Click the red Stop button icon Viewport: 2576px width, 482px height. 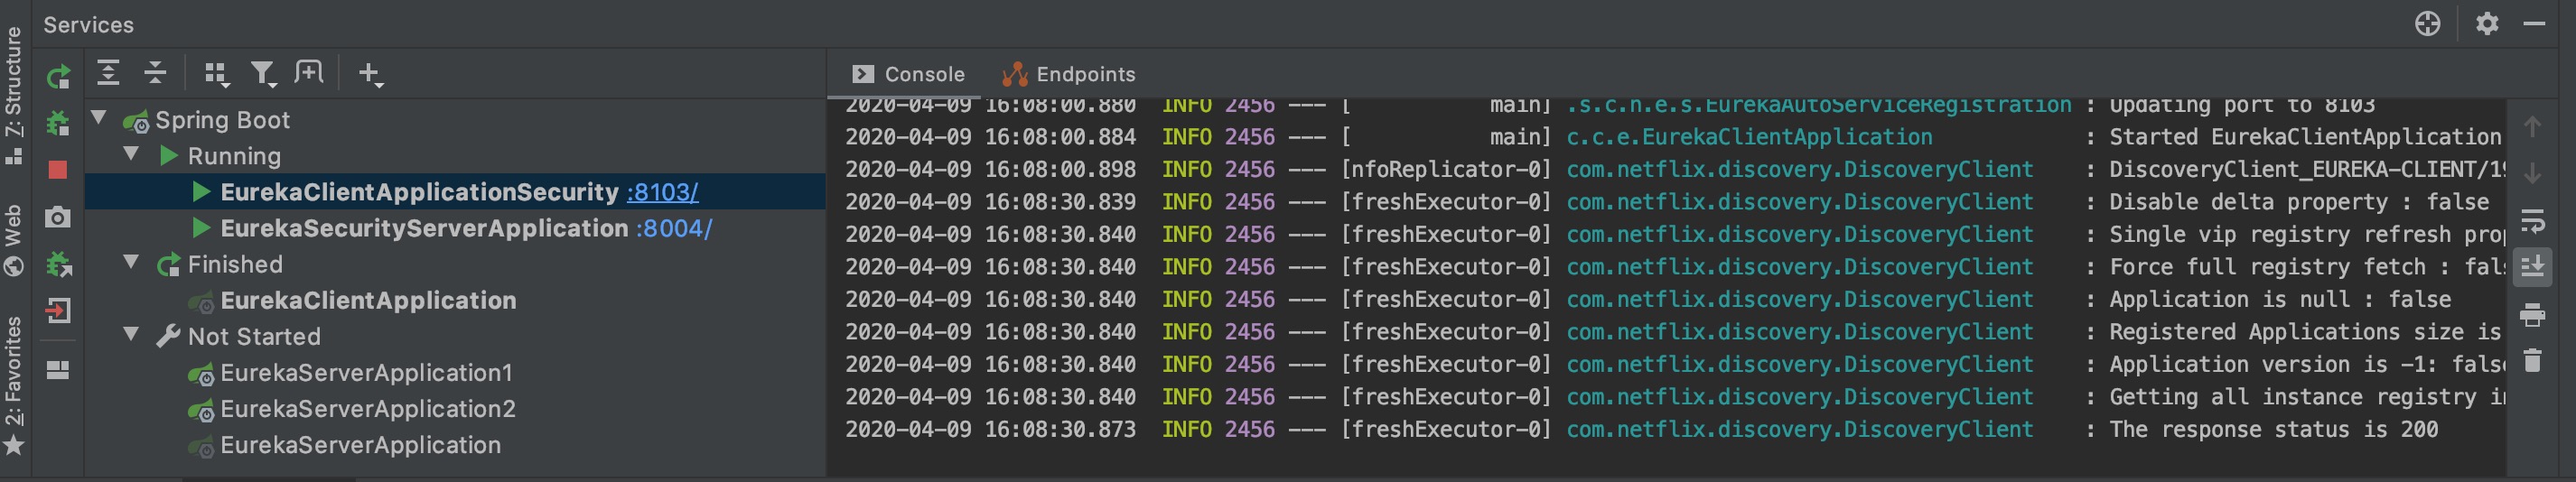point(58,170)
